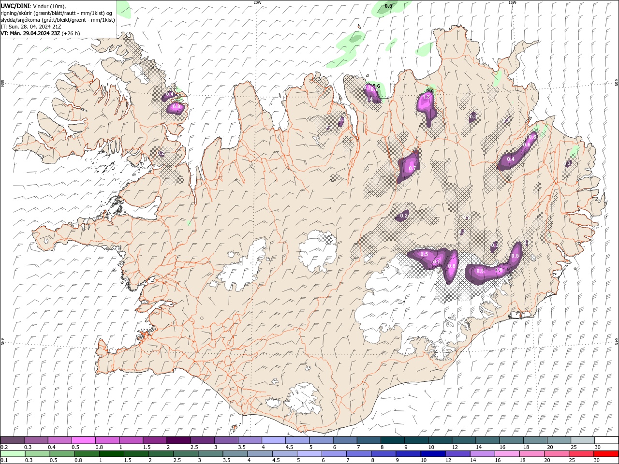
Task: Click the light violet 14 rain swatch
Action: pos(482,454)
